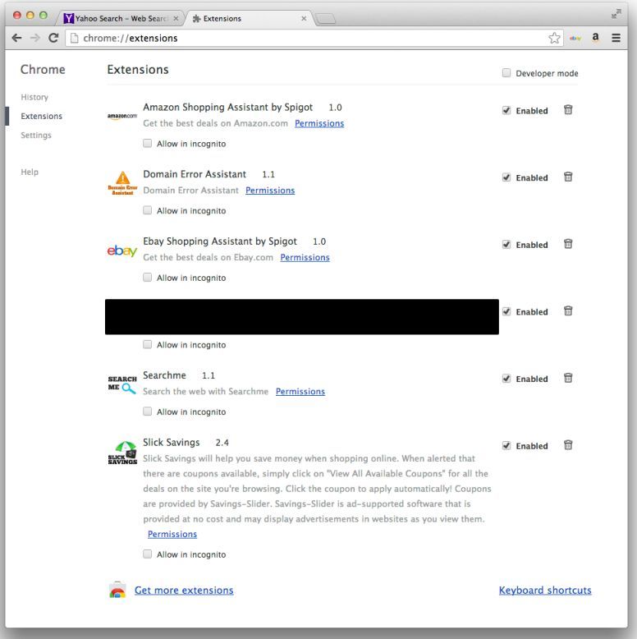Trash the Ebay Shopping Assistant extension
This screenshot has width=637, height=639.
click(x=568, y=244)
